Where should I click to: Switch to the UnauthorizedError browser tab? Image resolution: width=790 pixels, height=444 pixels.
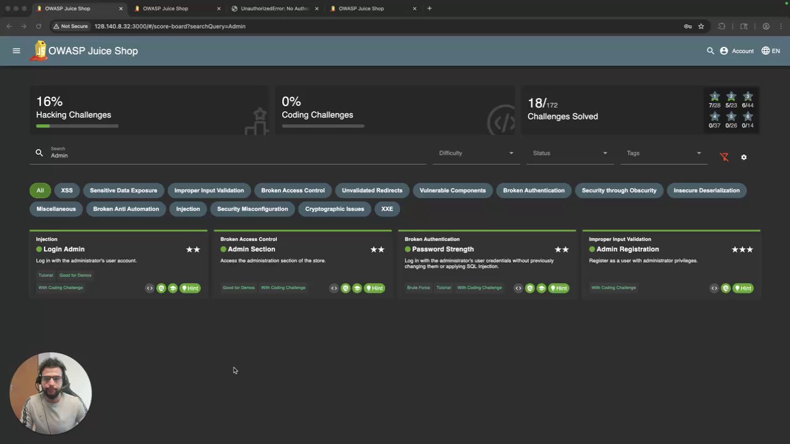pyautogui.click(x=275, y=9)
